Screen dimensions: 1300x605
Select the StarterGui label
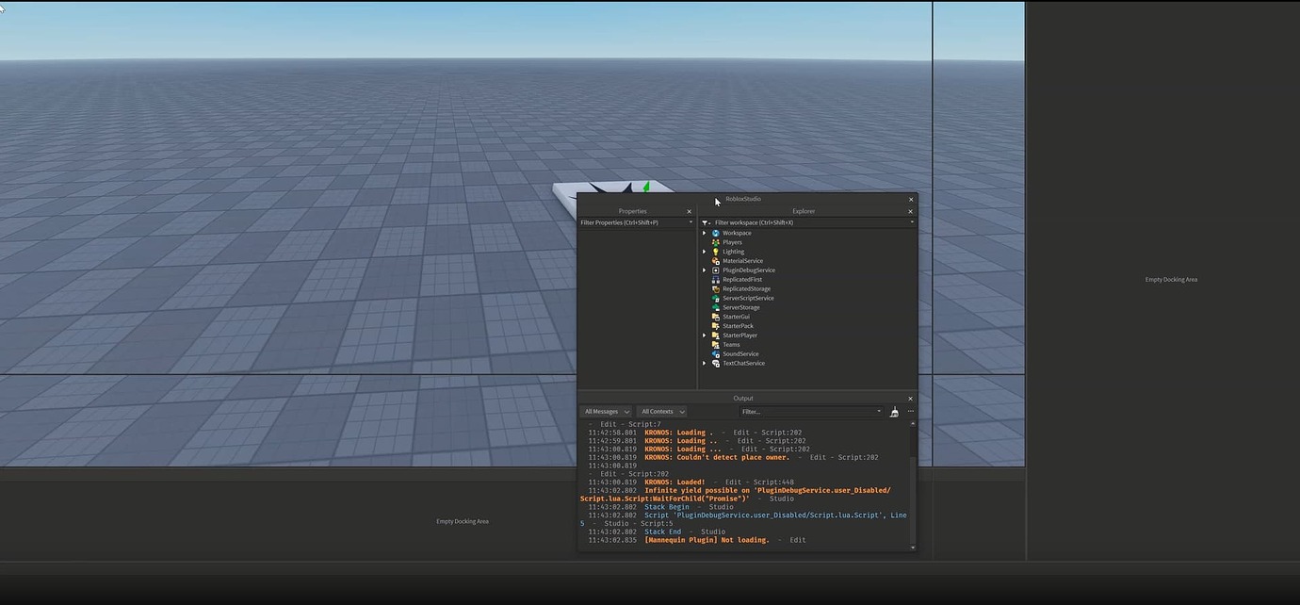pyautogui.click(x=736, y=317)
